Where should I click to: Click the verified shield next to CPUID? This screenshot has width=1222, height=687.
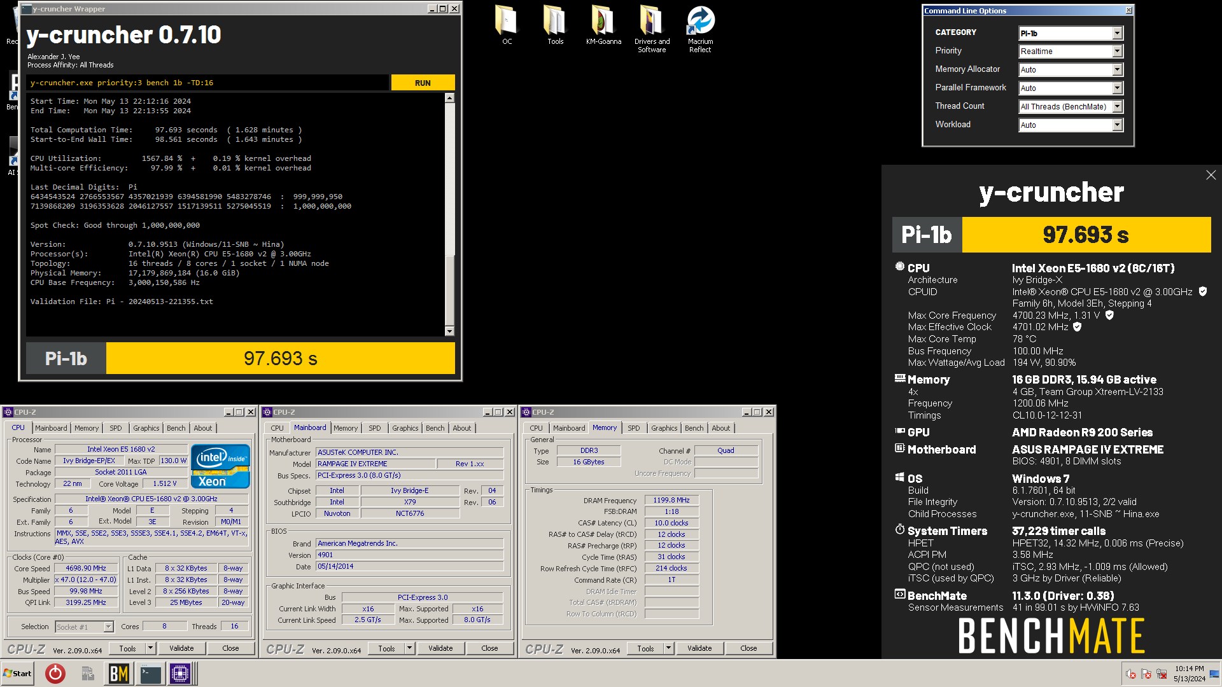click(1202, 291)
